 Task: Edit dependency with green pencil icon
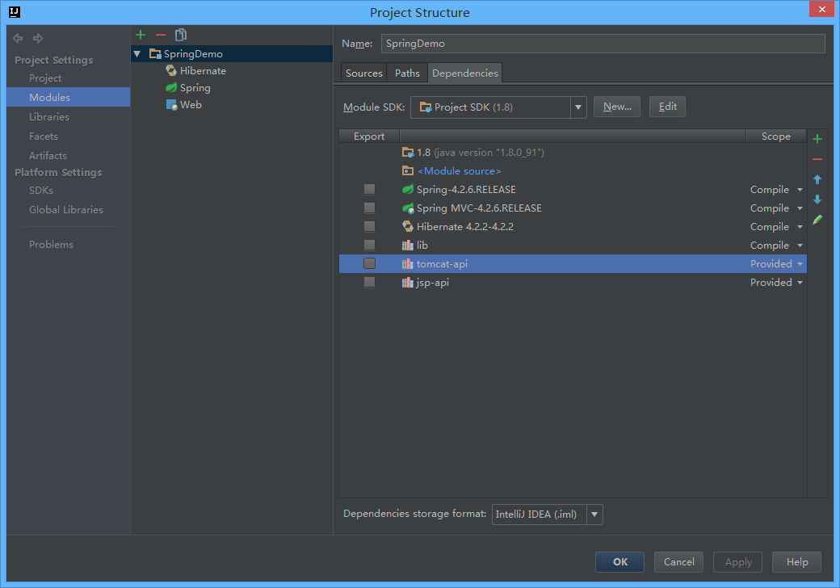(817, 220)
